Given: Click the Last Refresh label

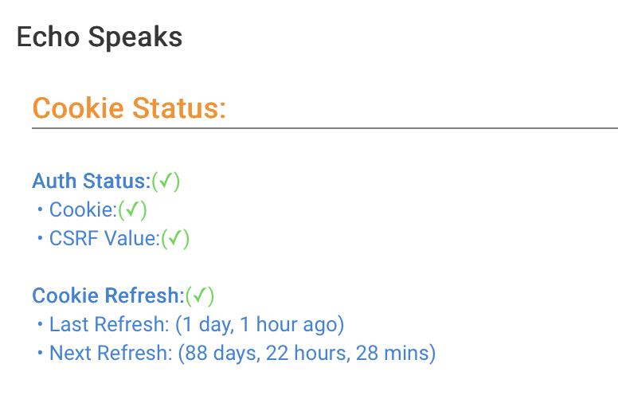Looking at the screenshot, I should 109,324.
